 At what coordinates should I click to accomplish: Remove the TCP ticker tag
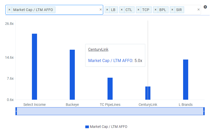click(138, 10)
